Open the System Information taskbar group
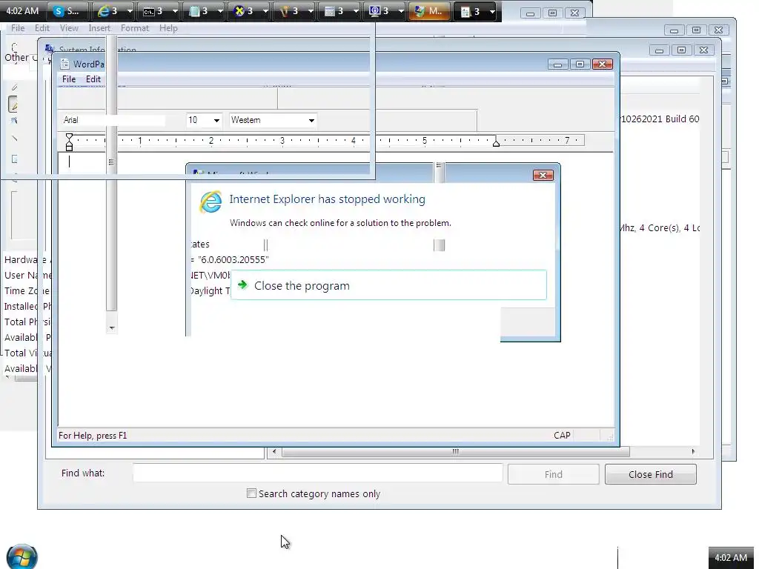 click(385, 11)
